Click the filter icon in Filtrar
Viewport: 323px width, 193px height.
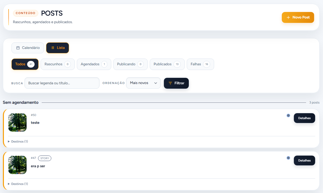(170, 83)
